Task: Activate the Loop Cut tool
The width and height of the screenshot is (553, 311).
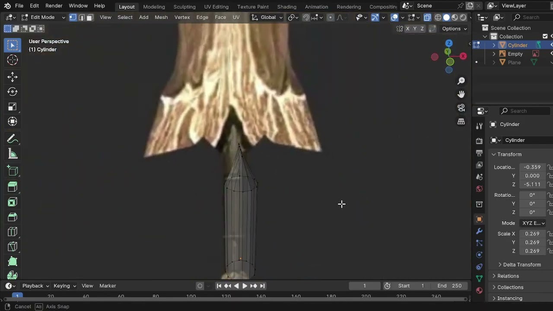Action: point(13,232)
